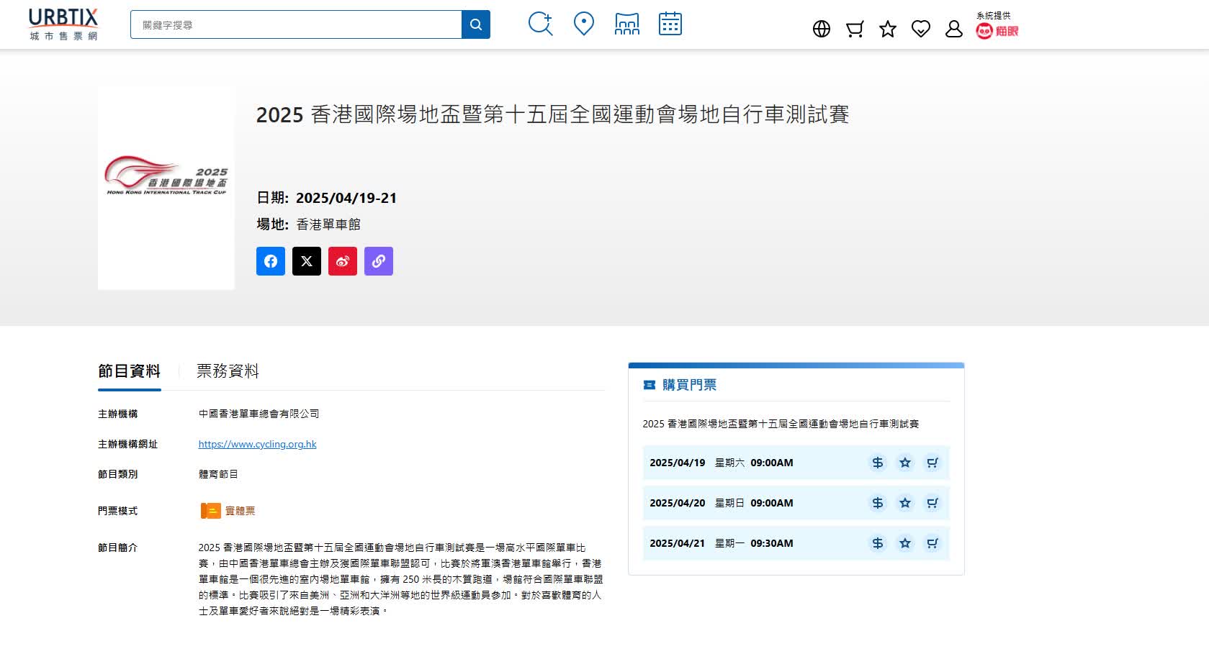Share event on X
The height and width of the screenshot is (654, 1209).
point(307,261)
